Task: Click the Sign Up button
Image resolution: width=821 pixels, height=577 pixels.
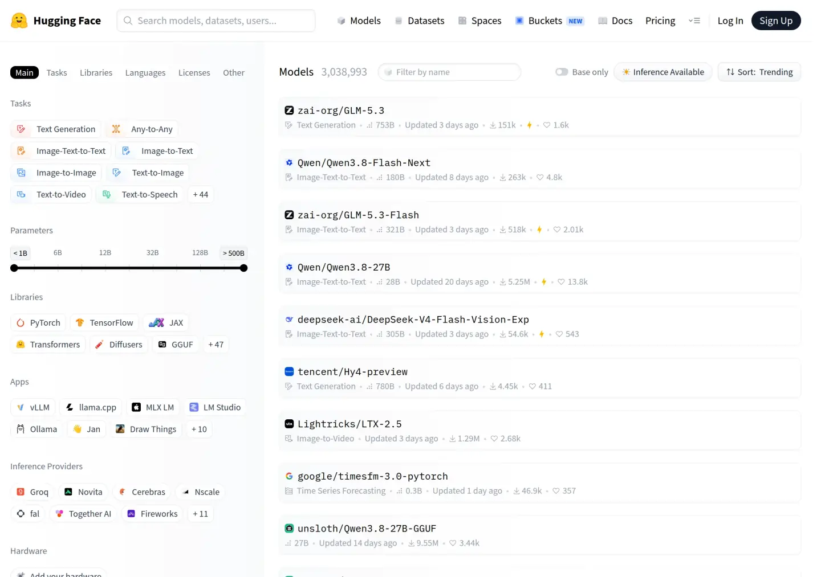Action: 776,21
